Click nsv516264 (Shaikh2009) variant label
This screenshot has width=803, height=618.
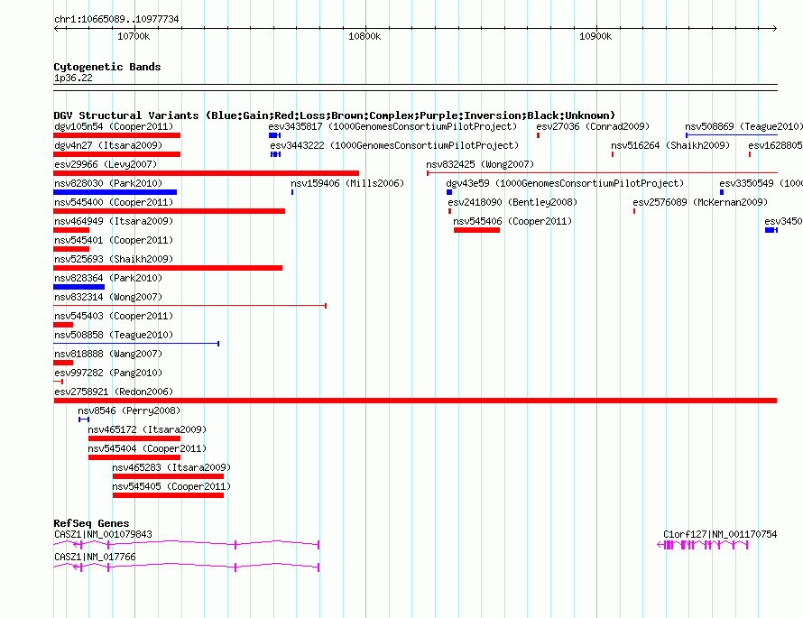pos(670,145)
